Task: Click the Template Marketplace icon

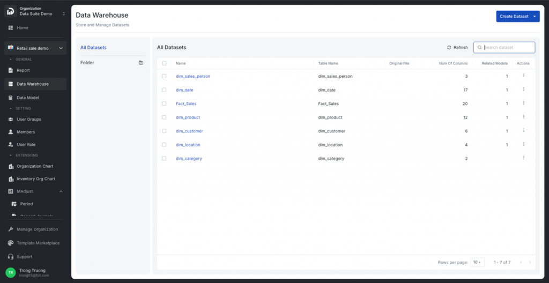Action: pos(11,243)
